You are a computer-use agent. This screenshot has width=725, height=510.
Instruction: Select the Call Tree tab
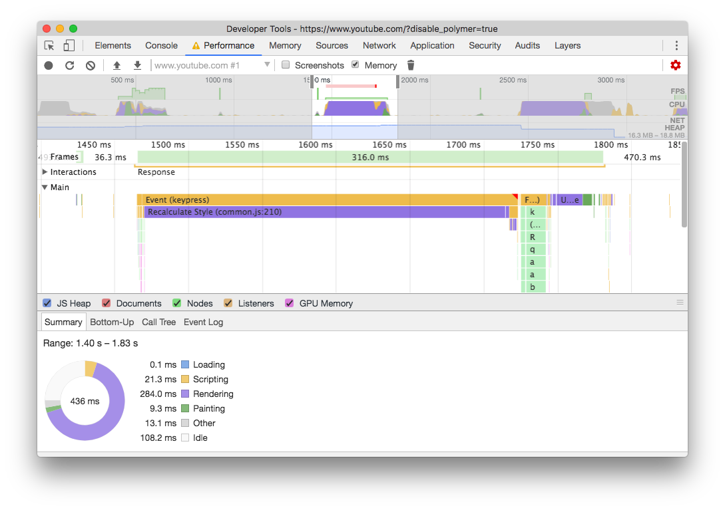[x=158, y=322]
